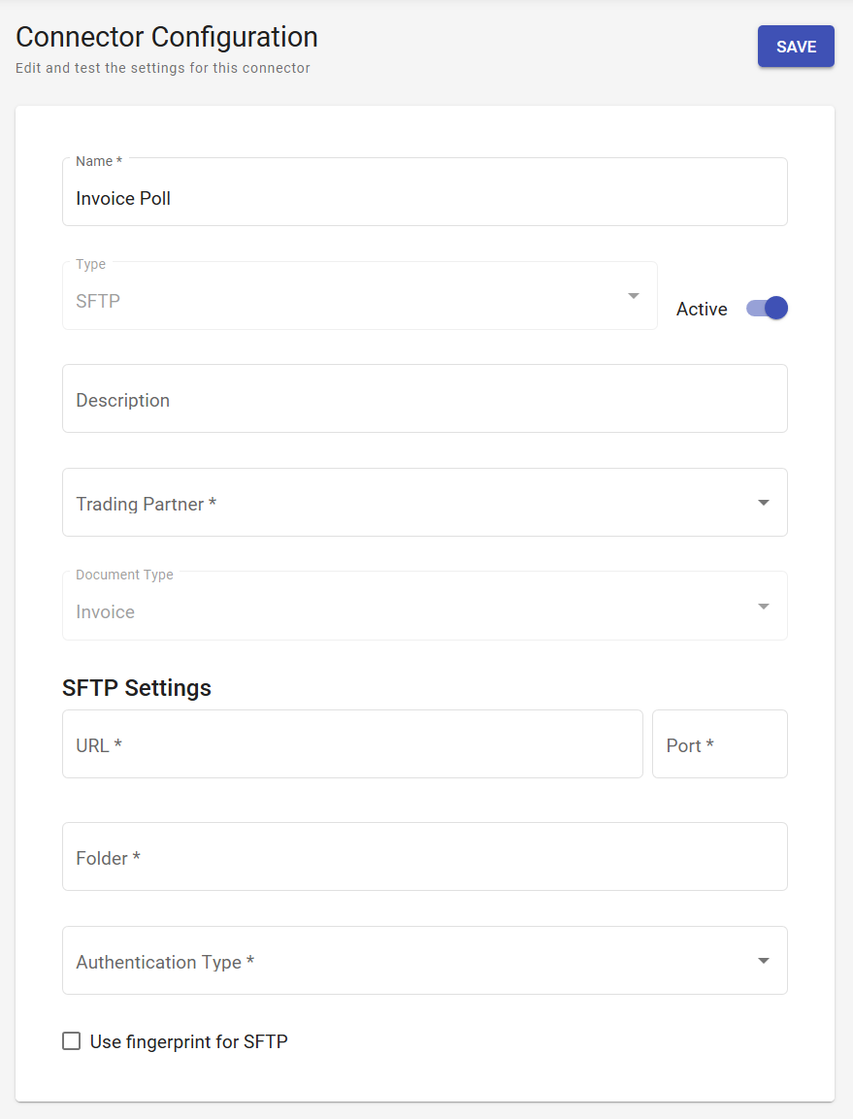Click the SAVE button
Screen dimensions: 853x1119
[796, 46]
